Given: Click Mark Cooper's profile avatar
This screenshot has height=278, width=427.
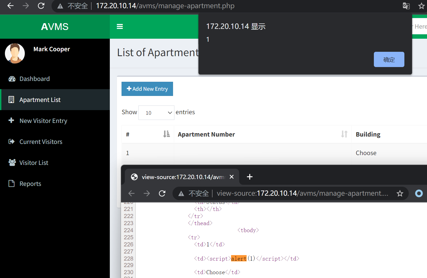Looking at the screenshot, I should point(15,53).
